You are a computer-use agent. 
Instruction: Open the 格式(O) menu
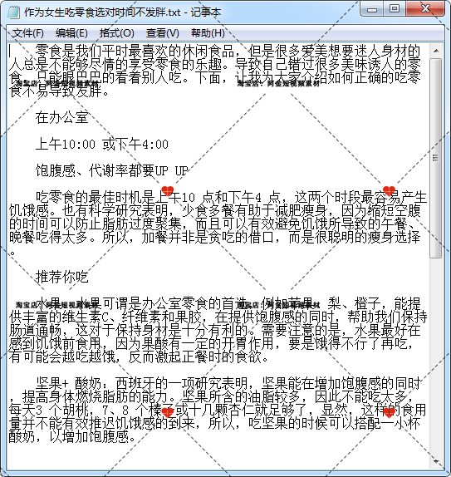coord(117,33)
